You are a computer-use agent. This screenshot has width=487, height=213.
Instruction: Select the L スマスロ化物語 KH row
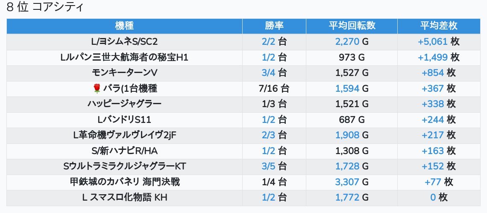pyautogui.click(x=124, y=198)
